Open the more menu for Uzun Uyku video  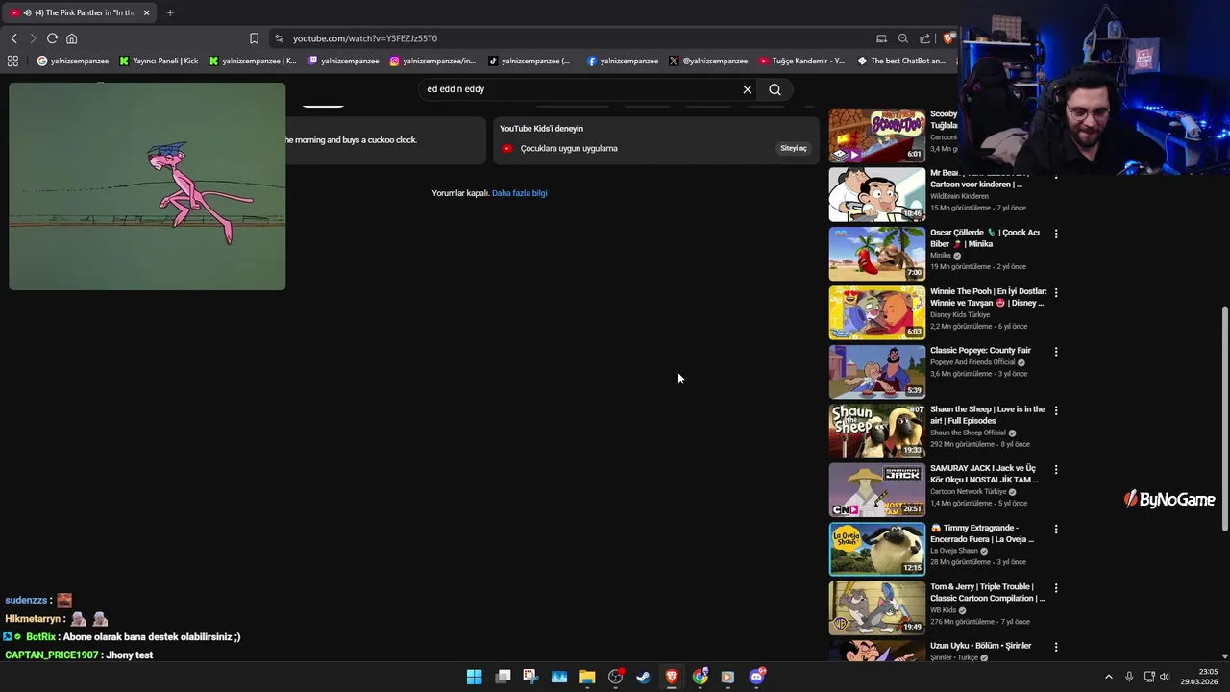click(1056, 647)
